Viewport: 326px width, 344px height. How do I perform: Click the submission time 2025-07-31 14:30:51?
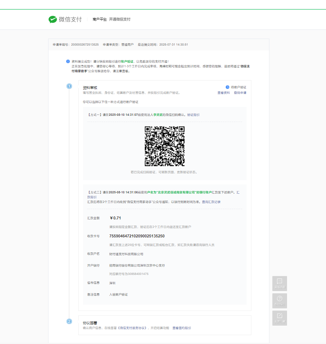click(173, 44)
